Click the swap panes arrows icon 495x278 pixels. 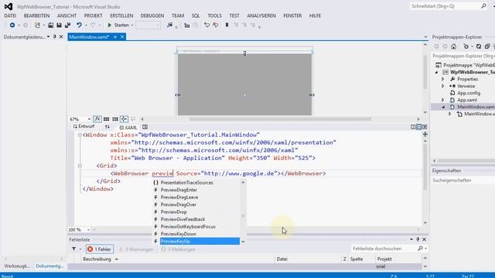click(x=108, y=127)
